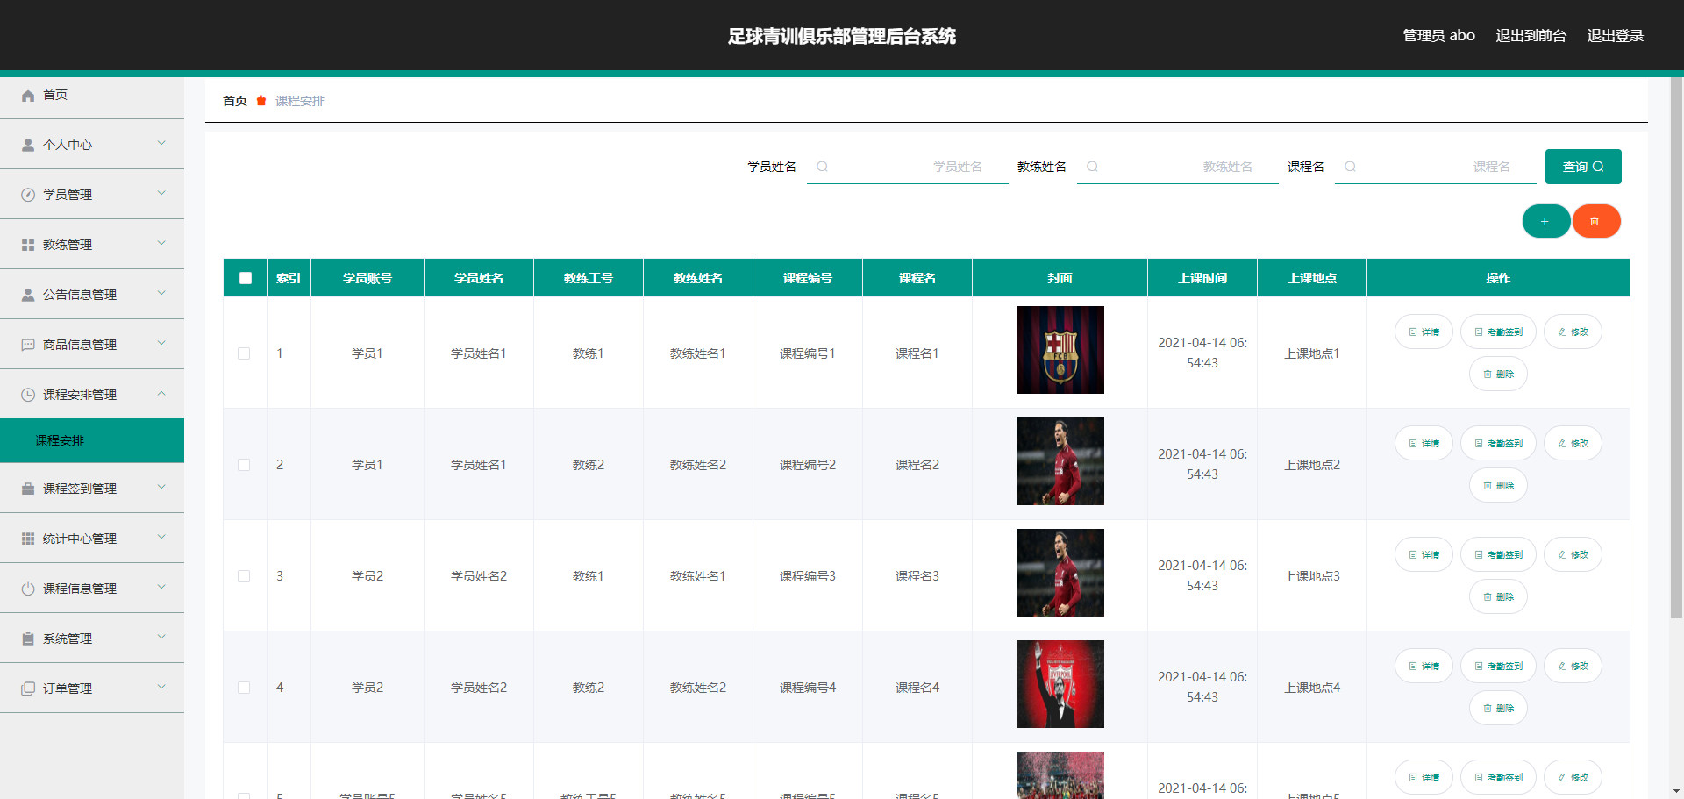Click 退出登录 to log out

[1615, 36]
